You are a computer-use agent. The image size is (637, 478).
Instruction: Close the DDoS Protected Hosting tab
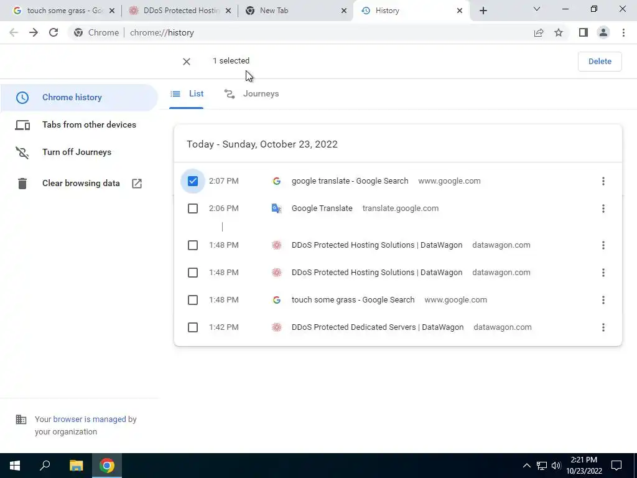tap(228, 11)
